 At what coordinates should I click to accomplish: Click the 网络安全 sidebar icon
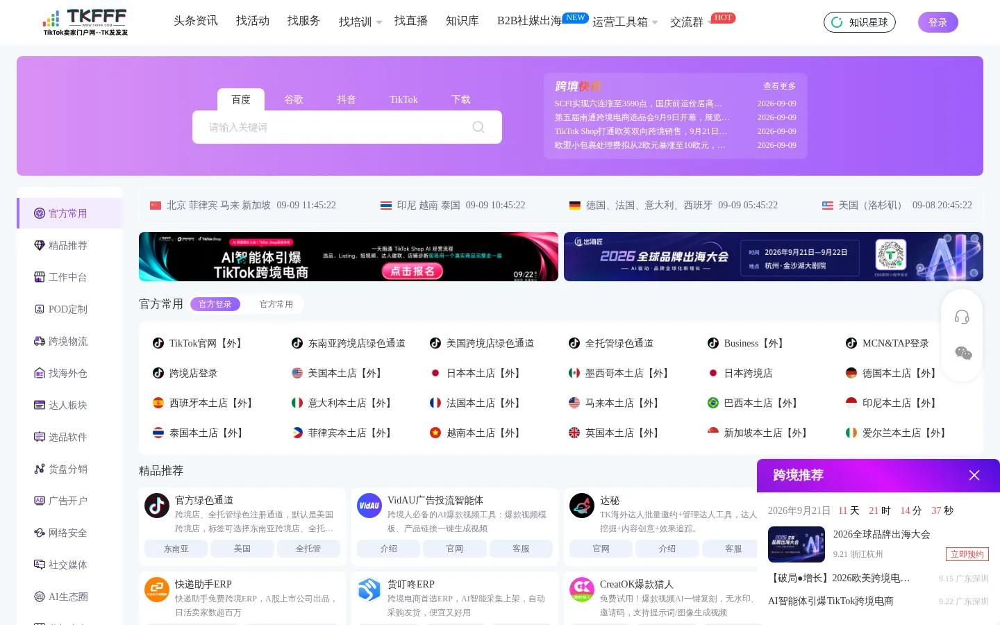[40, 533]
